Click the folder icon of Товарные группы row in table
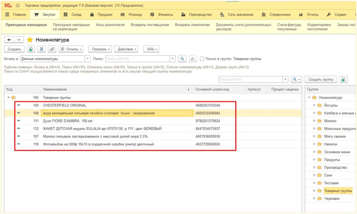The image size is (357, 214). click(x=13, y=97)
